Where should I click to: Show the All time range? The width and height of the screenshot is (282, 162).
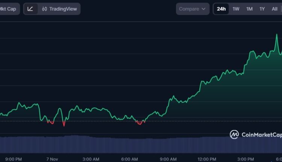274,9
